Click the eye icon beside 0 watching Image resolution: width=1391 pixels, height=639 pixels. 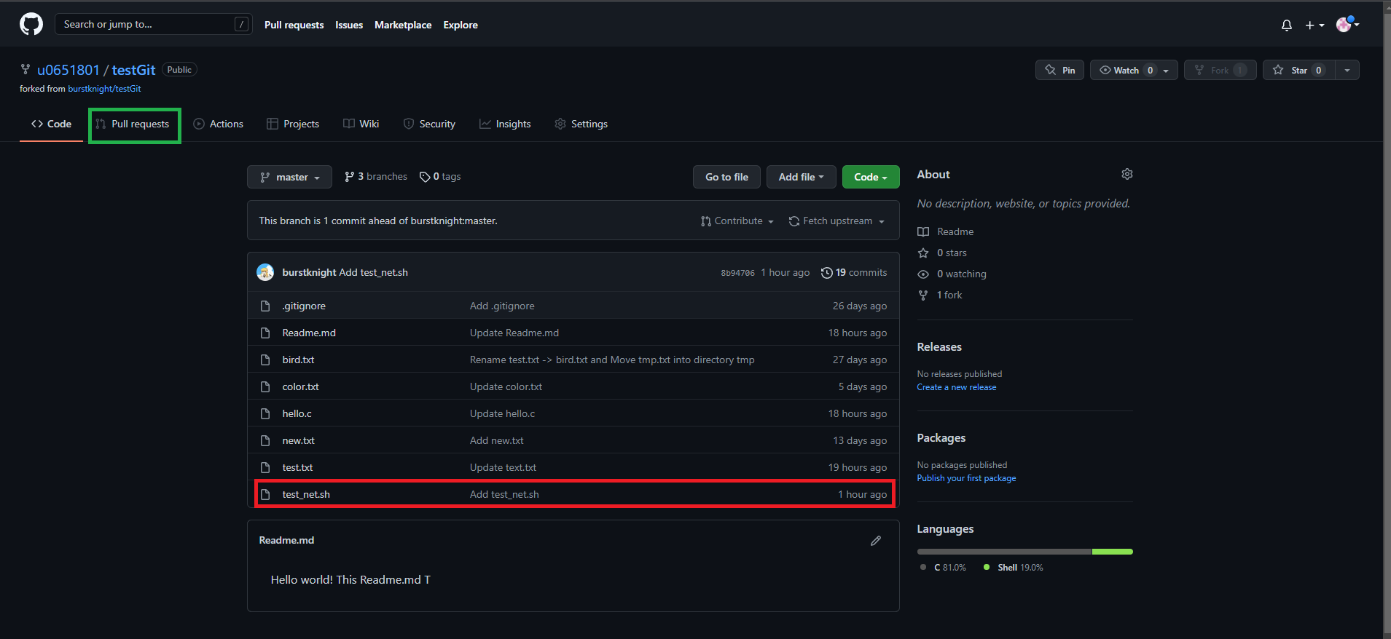coord(923,274)
